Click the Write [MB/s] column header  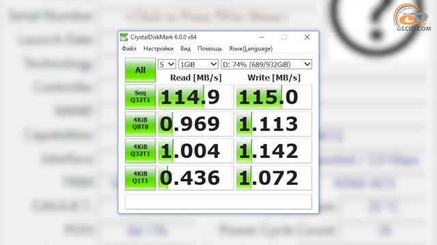coord(274,78)
